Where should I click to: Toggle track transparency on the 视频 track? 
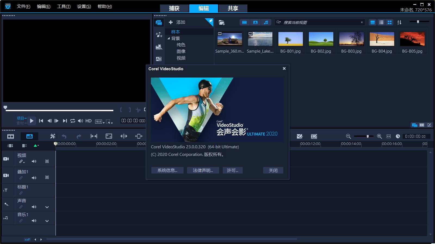coord(47,161)
